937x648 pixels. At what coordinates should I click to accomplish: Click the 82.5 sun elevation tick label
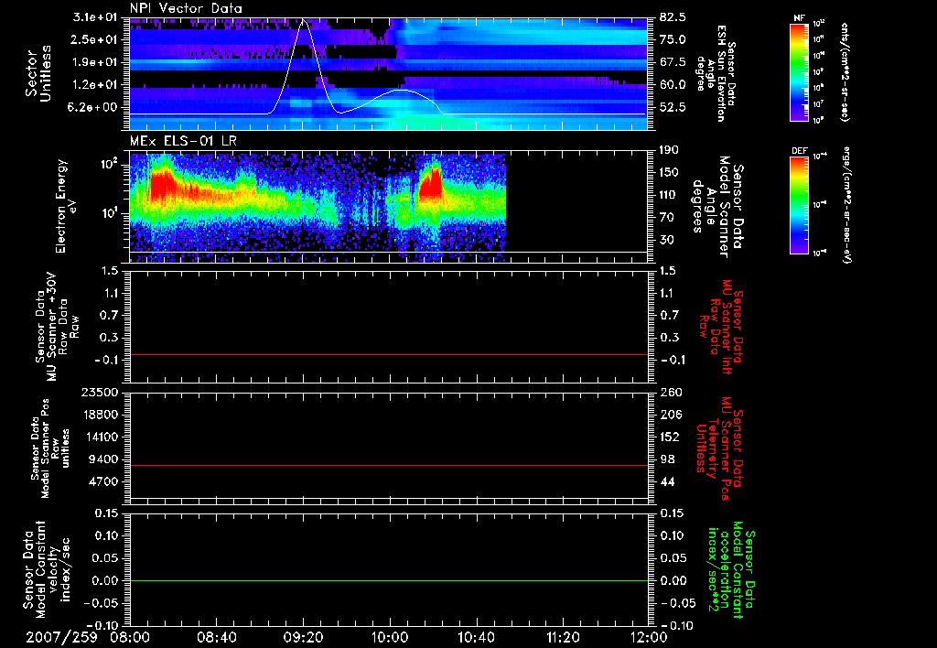coord(673,17)
